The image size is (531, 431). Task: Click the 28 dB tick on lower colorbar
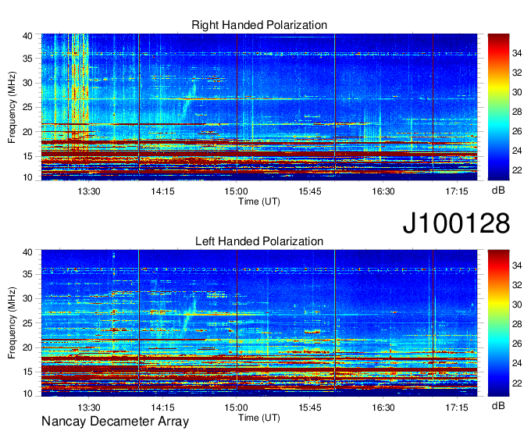point(517,324)
